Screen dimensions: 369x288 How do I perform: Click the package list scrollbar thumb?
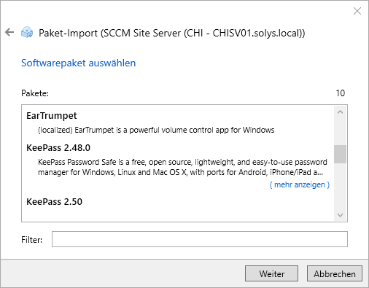pos(340,154)
